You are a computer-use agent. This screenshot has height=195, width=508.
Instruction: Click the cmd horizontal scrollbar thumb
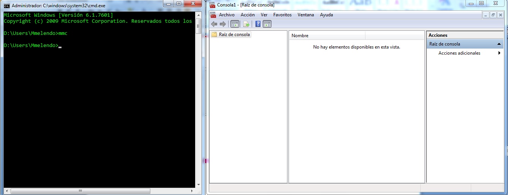79,191
